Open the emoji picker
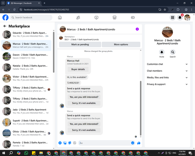This screenshot has height=156, width=195. pyautogui.click(x=133, y=143)
